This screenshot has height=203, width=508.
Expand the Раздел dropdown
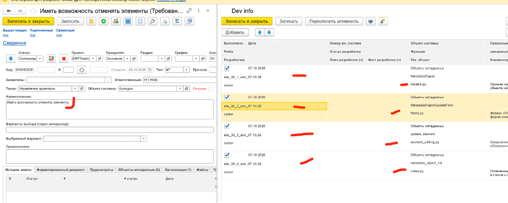161,59
